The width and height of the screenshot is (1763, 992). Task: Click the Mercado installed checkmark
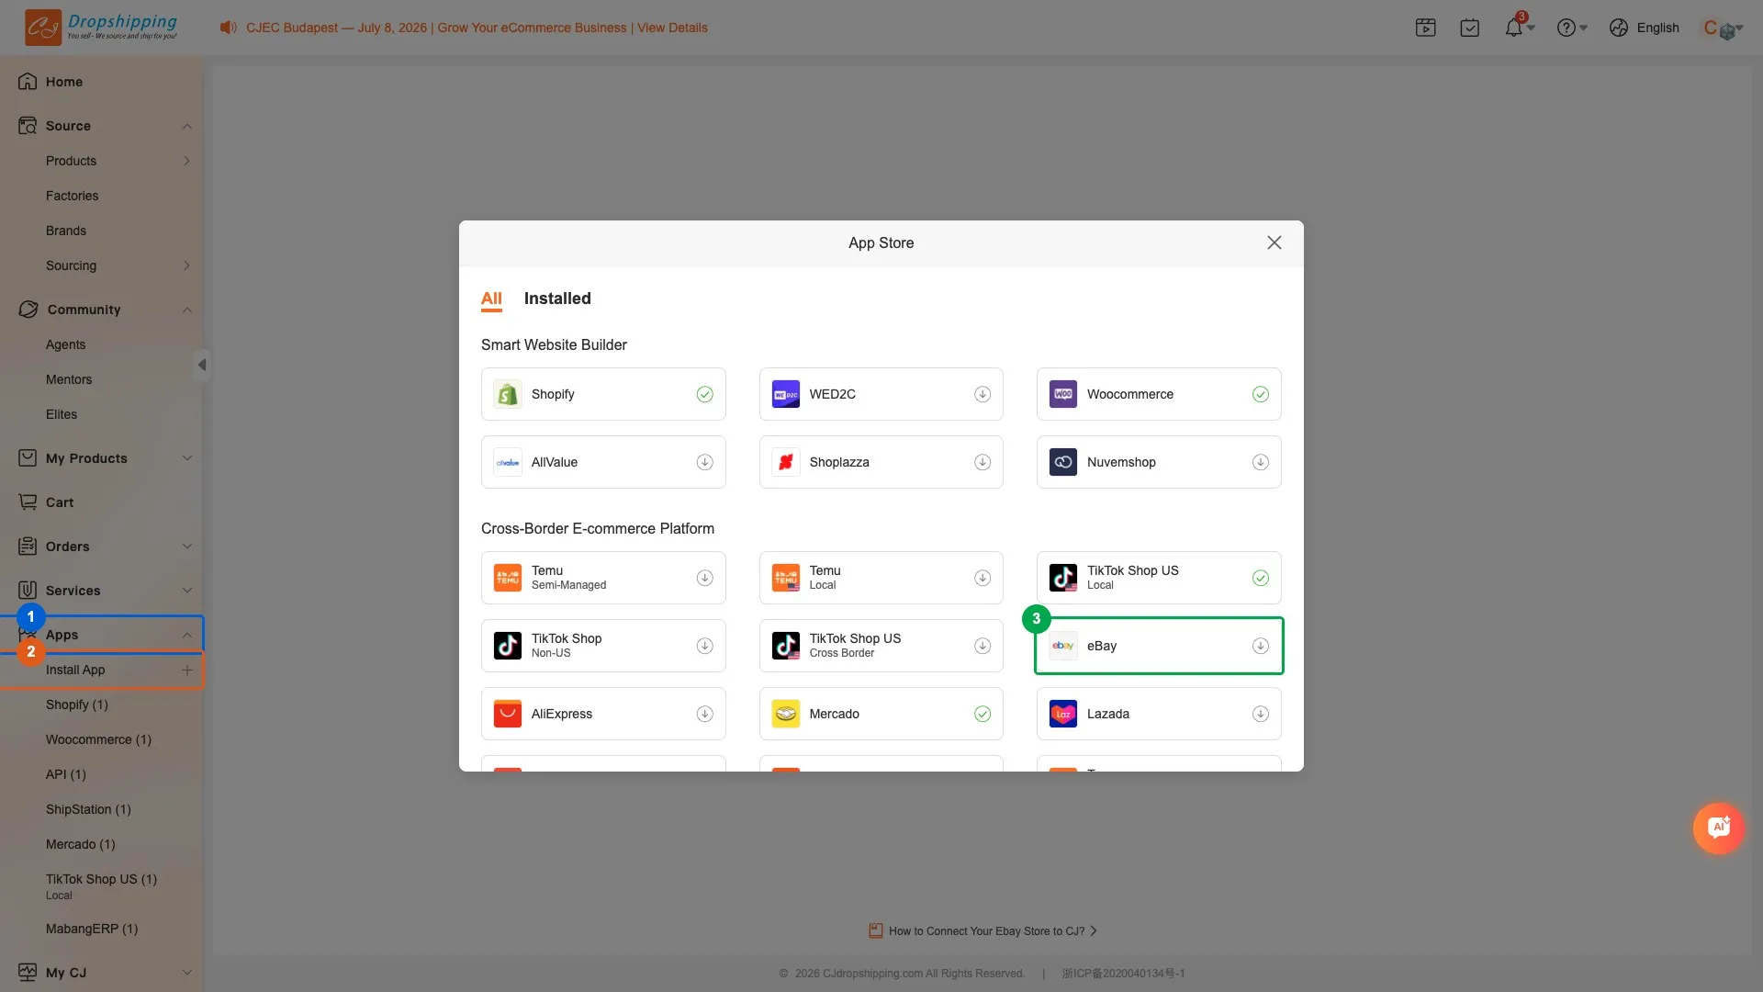[983, 714]
